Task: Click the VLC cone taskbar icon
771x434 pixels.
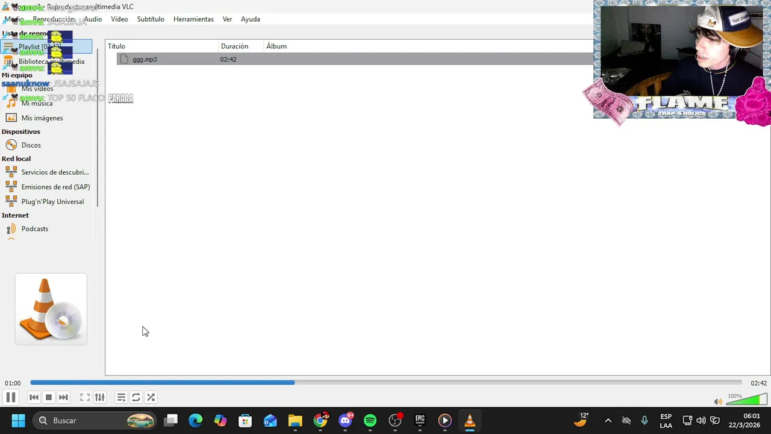Action: point(470,421)
